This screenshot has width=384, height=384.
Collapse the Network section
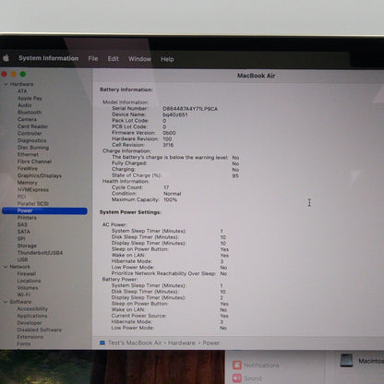click(6, 267)
